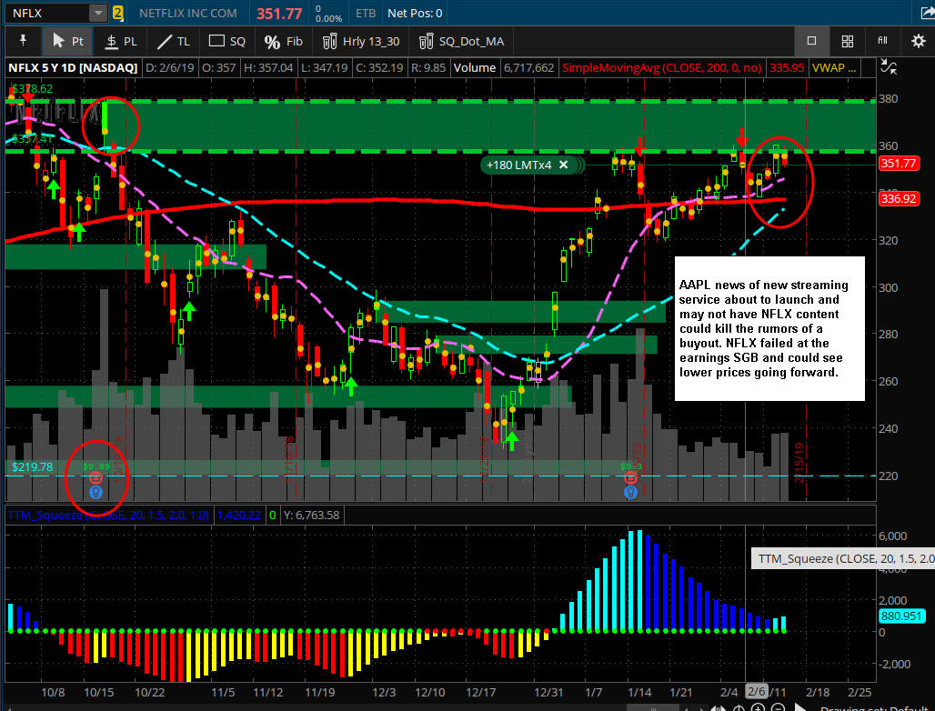935x711 pixels.
Task: Click the yellow link number 2 badge
Action: [118, 14]
